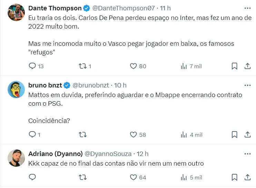Screen dimensions: 256x188
Task: Retweet bruno bnzt's post
Action: [82, 135]
